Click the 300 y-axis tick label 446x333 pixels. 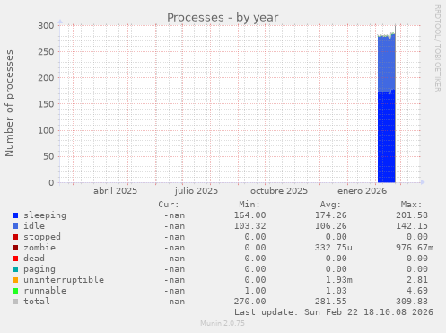pos(46,26)
